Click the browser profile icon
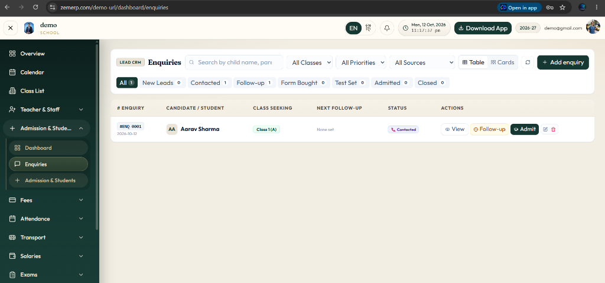 [x=582, y=7]
